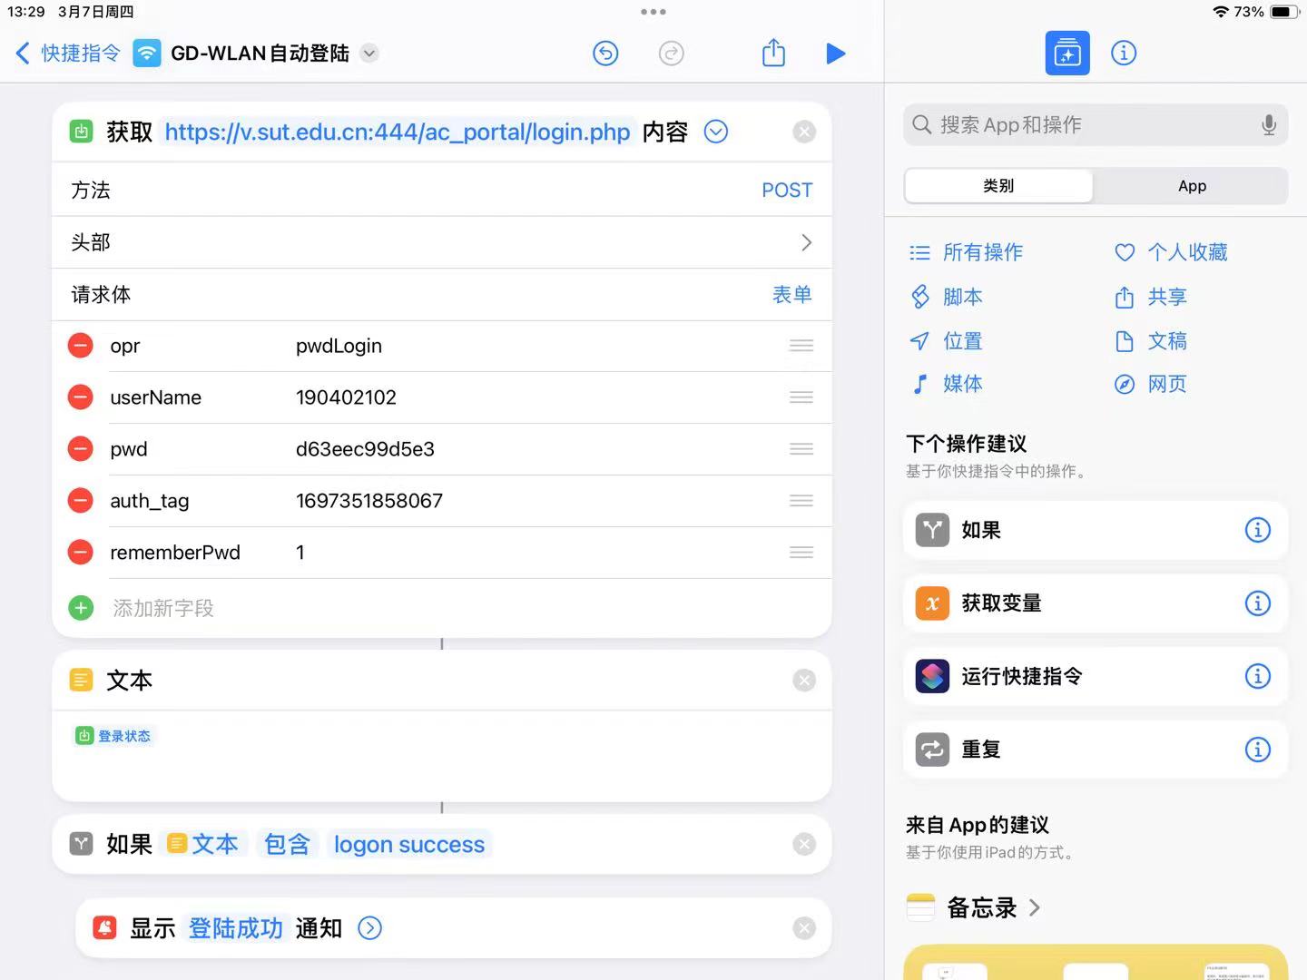This screenshot has height=980, width=1307.
Task: Open the GD-WLAN自动登陆 title dropdown chevron
Action: point(369,54)
